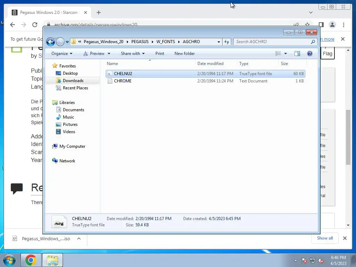The width and height of the screenshot is (356, 267).
Task: Open Explorer Help icon
Action: click(310, 53)
